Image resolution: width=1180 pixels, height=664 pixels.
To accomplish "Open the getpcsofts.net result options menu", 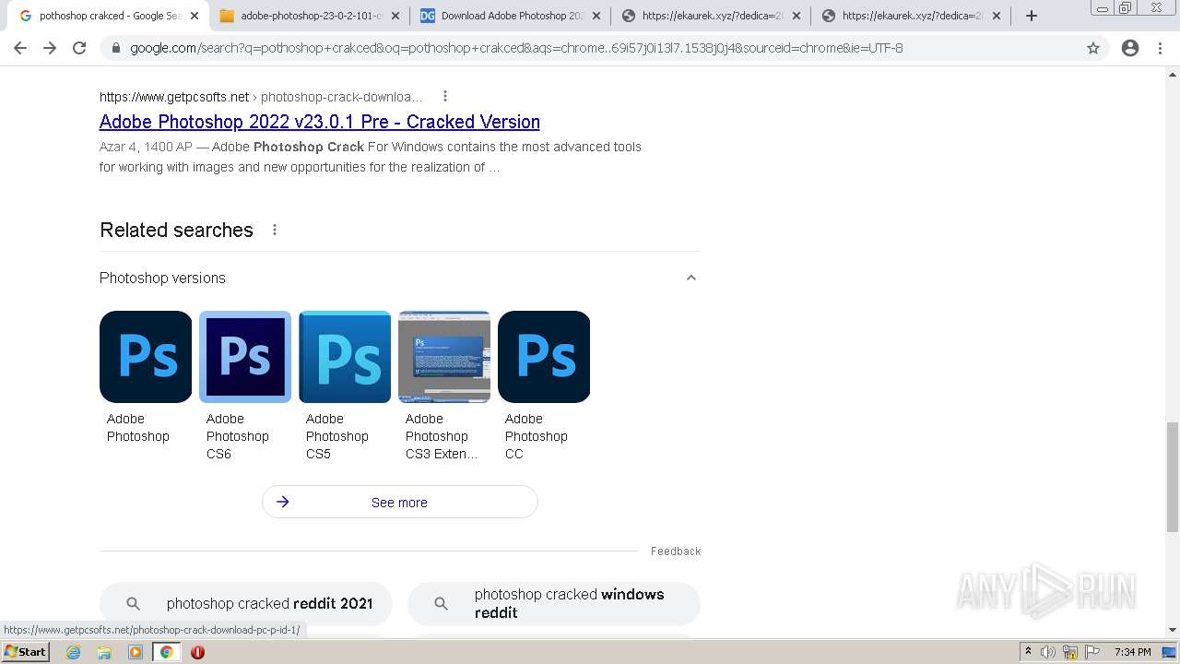I will click(x=445, y=96).
